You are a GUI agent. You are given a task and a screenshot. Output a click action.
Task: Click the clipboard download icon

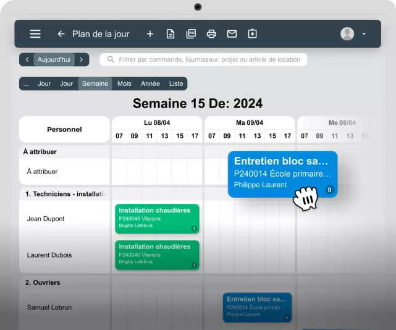[252, 34]
